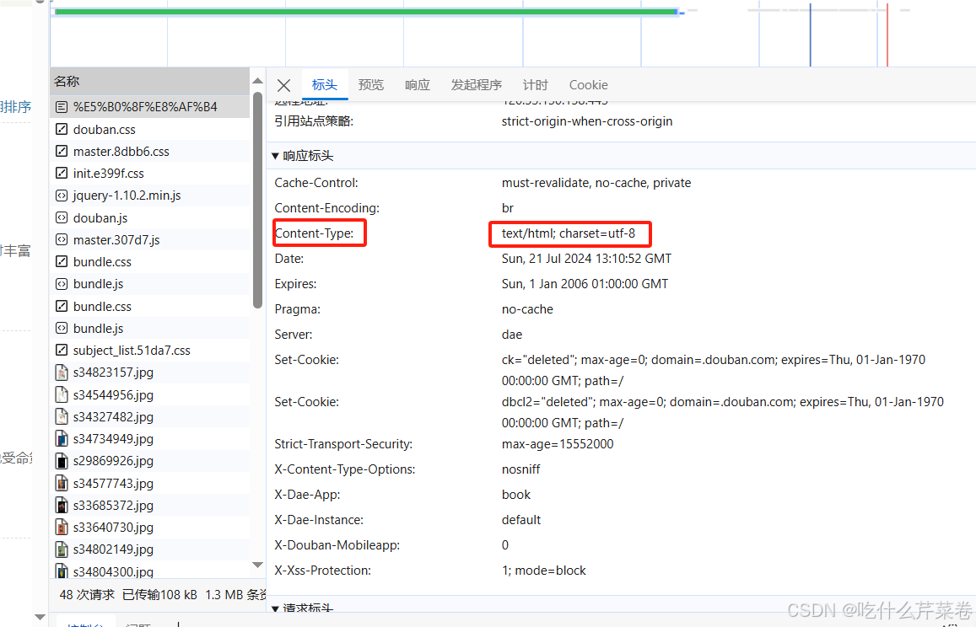Screen dimensions: 976x627
Task: Open the 计时 (Timing) tab
Action: point(536,84)
